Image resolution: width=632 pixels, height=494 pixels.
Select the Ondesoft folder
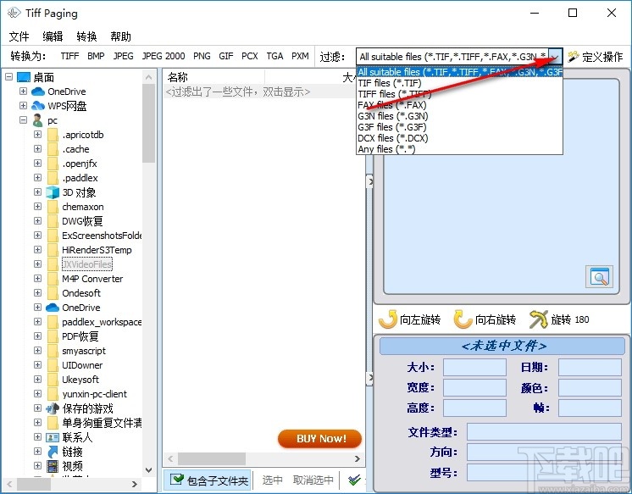pyautogui.click(x=81, y=293)
